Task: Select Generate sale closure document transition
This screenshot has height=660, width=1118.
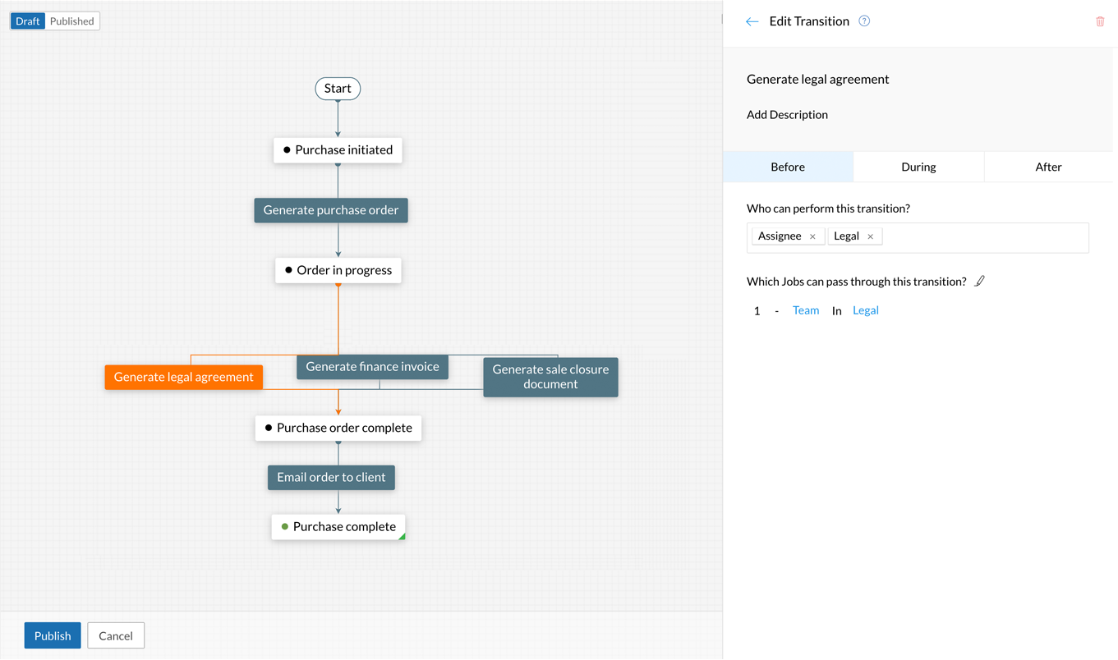Action: click(x=550, y=377)
